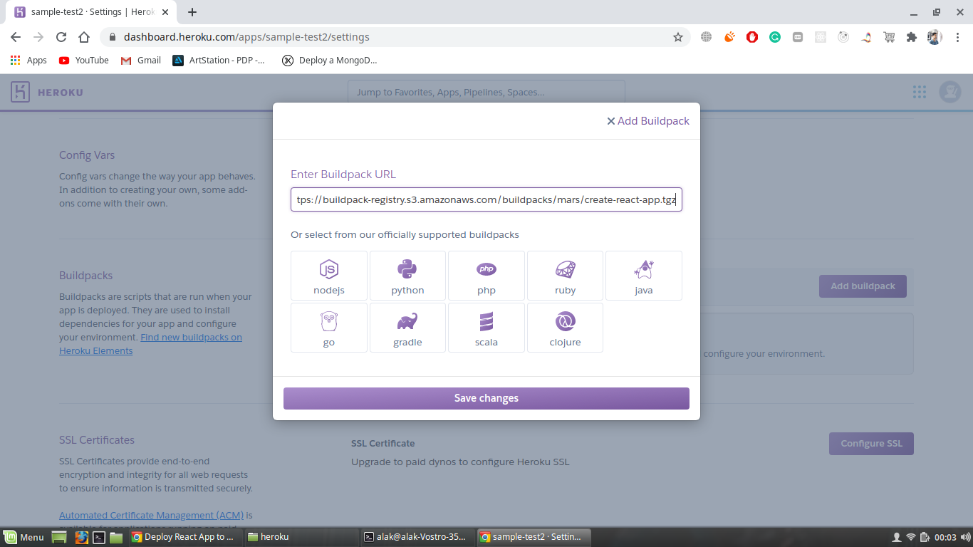Open the battery power applet

(925, 537)
